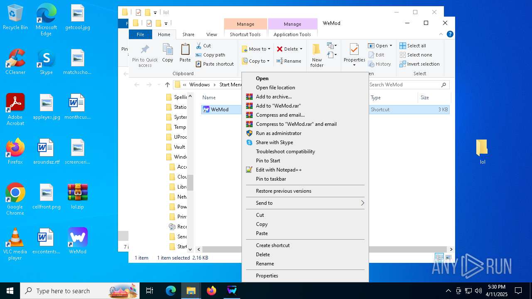The width and height of the screenshot is (532, 299).
Task: Switch to the Share ribbon tab
Action: coord(188,34)
